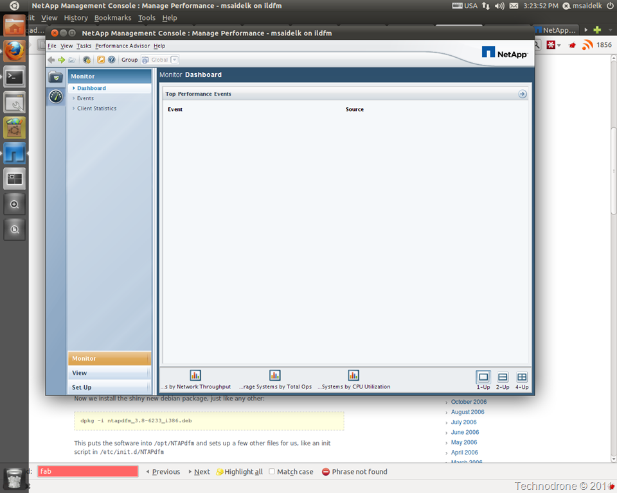The width and height of the screenshot is (617, 493).
Task: Click the Previous find button
Action: click(163, 472)
